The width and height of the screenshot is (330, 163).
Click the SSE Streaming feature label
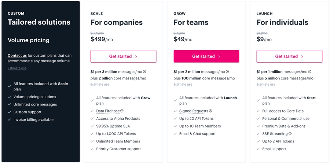pyautogui.click(x=275, y=134)
